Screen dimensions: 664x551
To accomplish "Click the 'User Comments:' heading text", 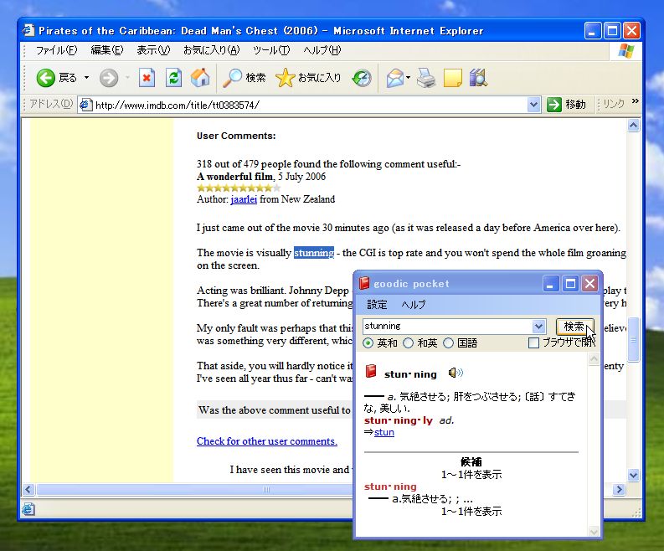I will 236,136.
